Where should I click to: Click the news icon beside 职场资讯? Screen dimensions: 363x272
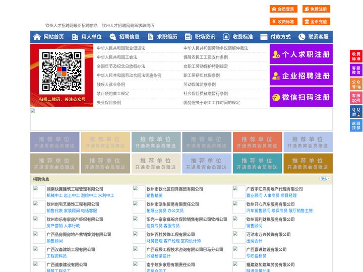(188, 37)
